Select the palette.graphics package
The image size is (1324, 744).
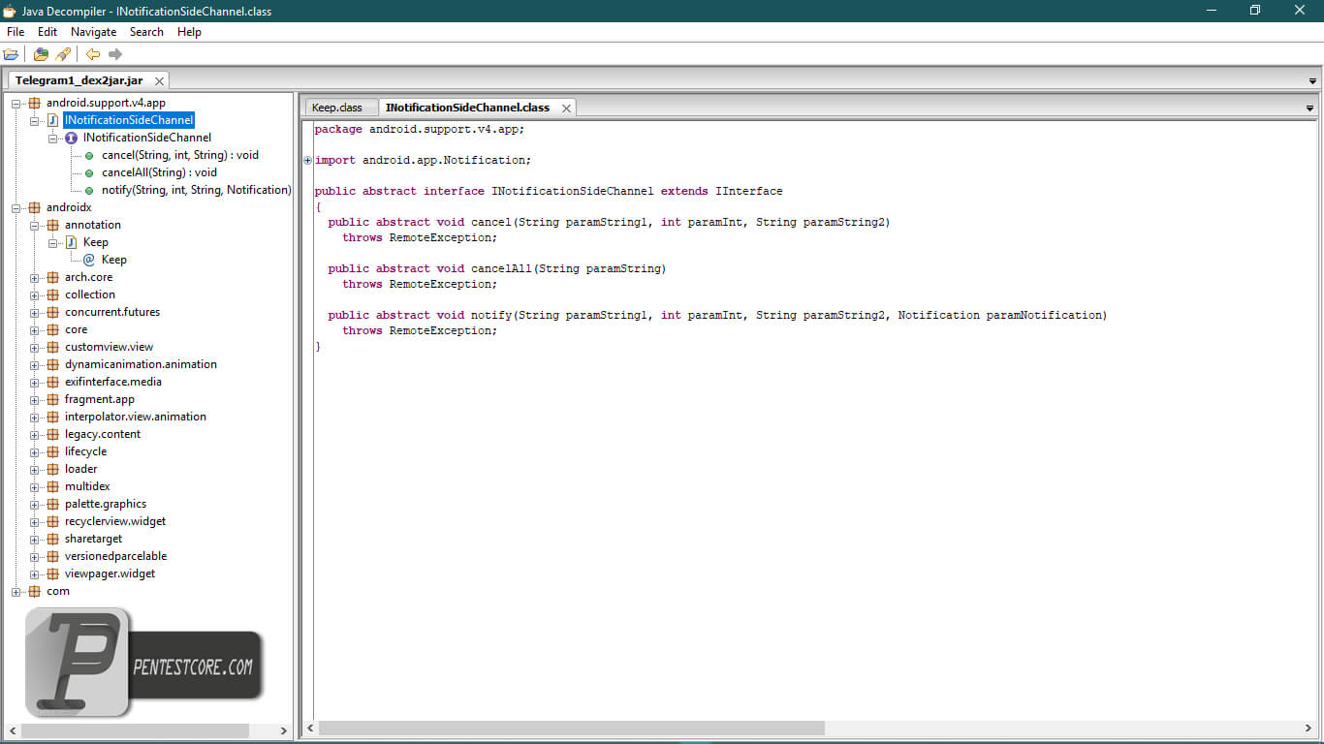(105, 504)
